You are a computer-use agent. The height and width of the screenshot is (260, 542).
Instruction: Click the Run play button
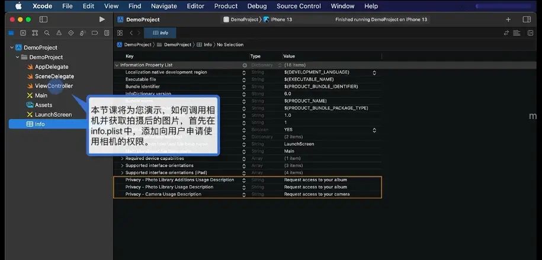[x=102, y=20]
